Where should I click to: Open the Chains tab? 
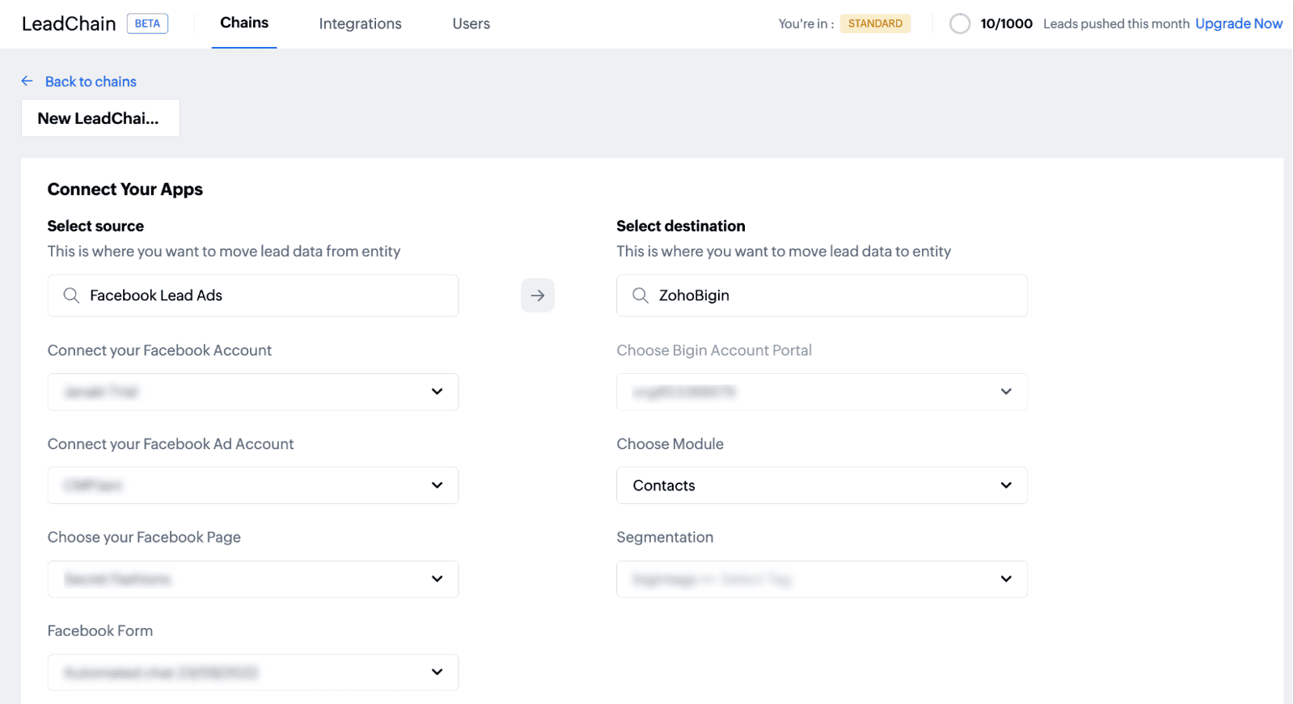point(244,23)
